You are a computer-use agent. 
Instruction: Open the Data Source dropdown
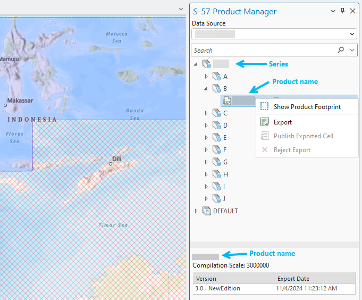[274, 34]
